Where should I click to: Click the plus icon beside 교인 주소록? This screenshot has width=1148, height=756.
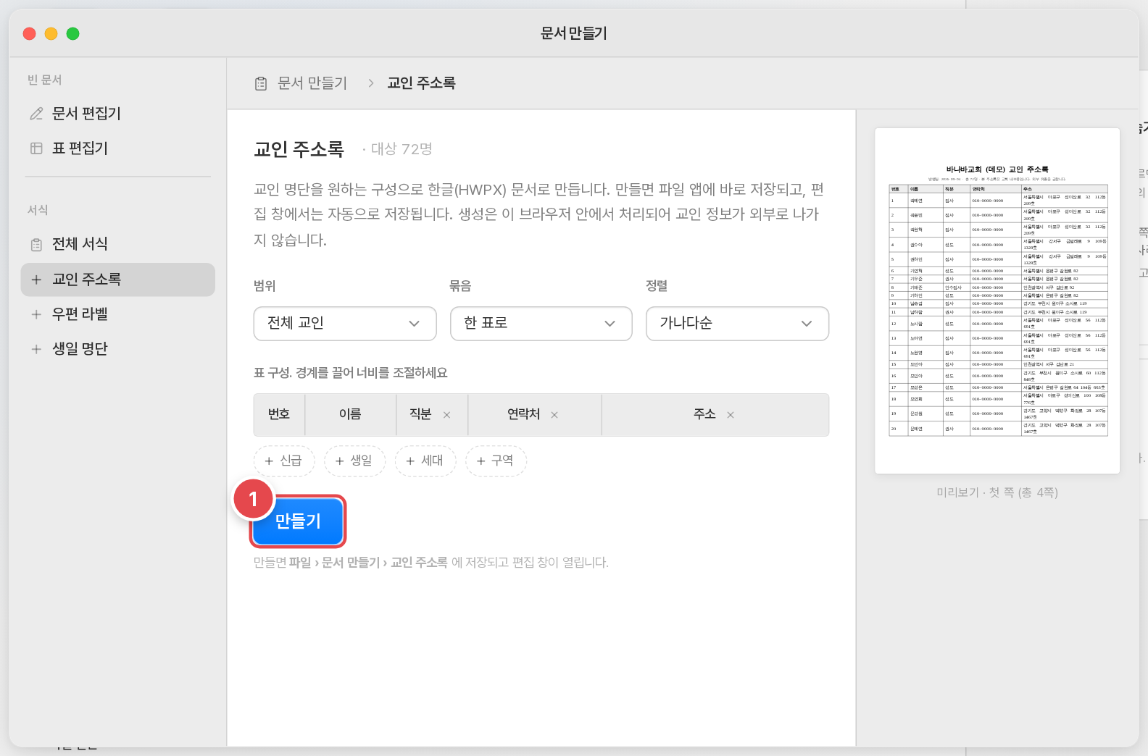click(x=36, y=280)
